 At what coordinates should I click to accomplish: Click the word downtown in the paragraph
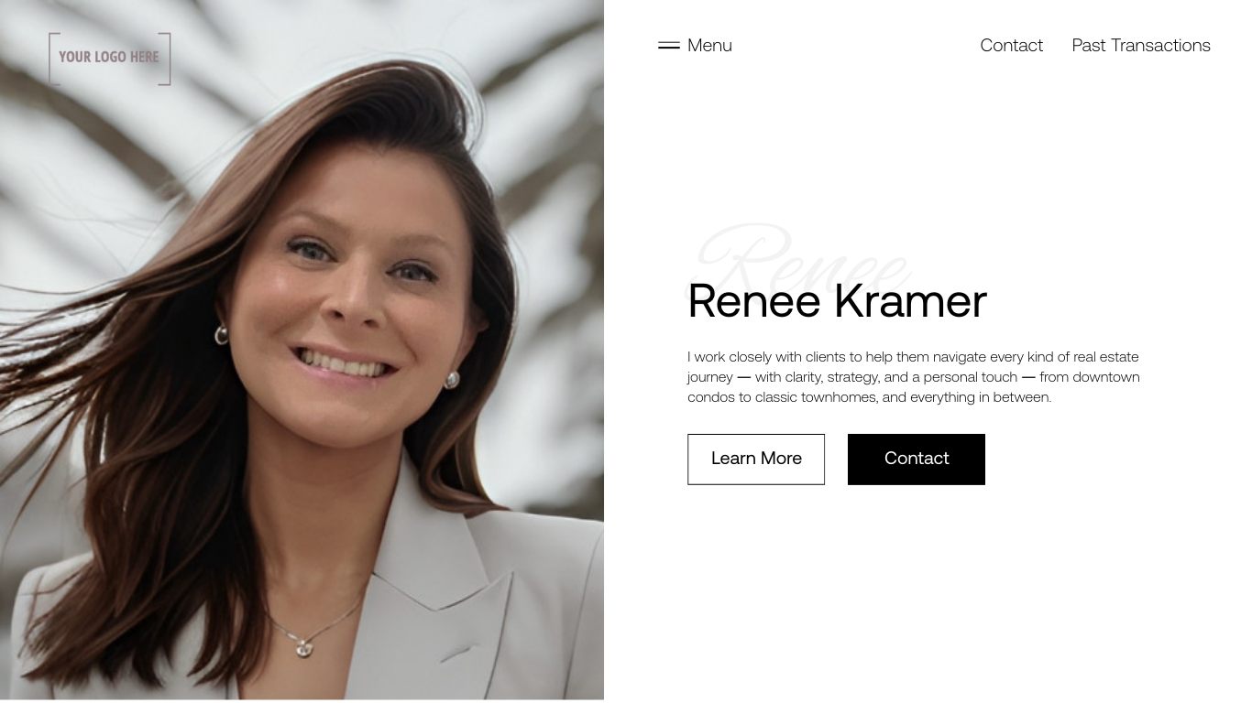point(1106,377)
